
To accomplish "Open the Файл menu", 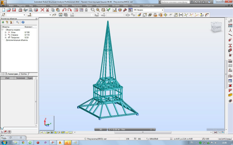I will tap(11, 6).
